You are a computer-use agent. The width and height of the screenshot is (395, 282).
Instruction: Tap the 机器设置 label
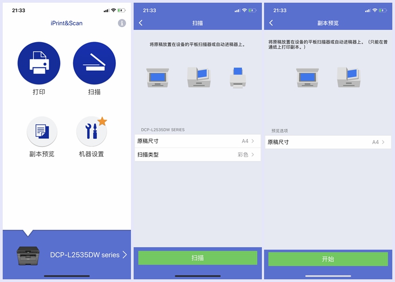pos(91,154)
